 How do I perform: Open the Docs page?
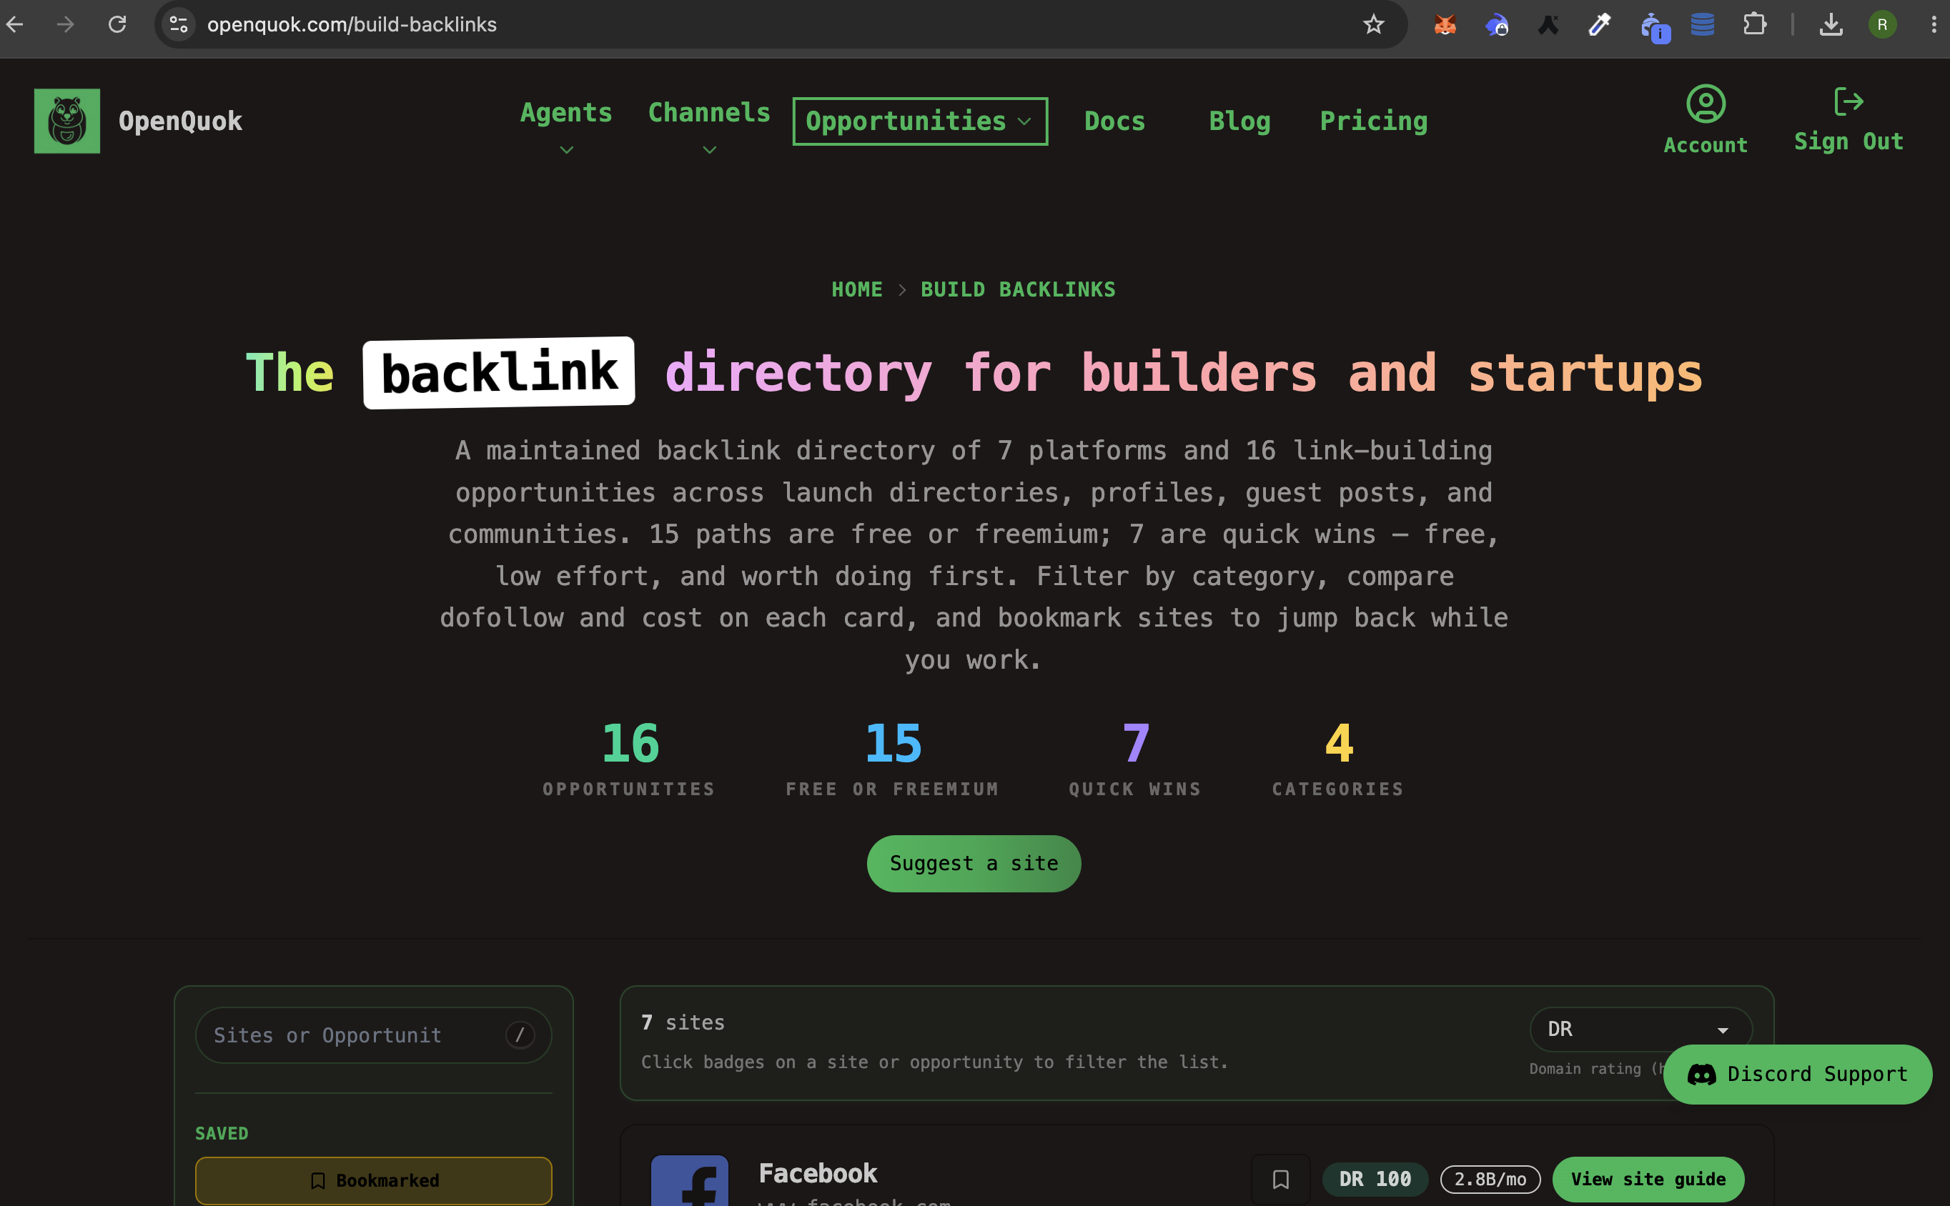tap(1114, 121)
